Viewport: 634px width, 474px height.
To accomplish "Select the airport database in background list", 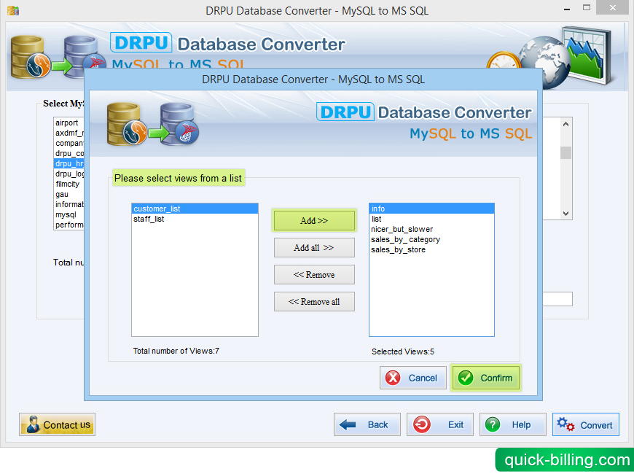I will pos(66,123).
